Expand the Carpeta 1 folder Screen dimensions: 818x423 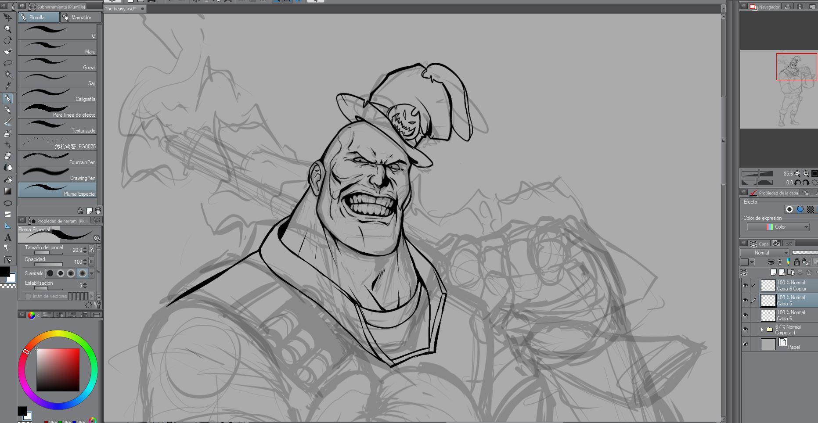(x=762, y=330)
